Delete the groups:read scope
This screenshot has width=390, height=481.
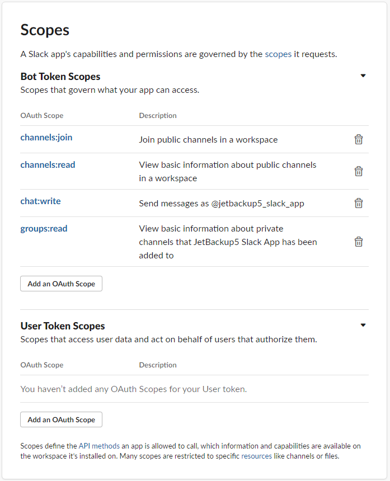(359, 242)
